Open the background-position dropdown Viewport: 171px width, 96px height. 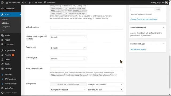point(105,85)
